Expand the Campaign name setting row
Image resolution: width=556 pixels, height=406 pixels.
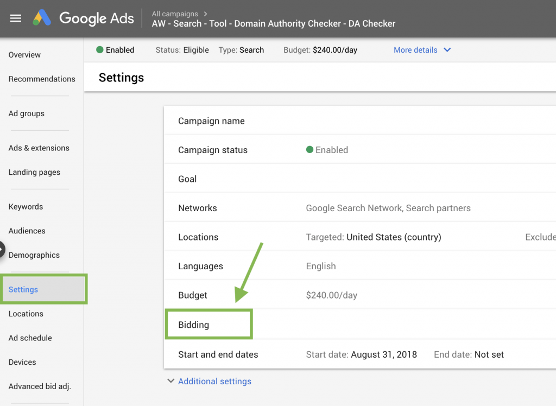(x=360, y=120)
